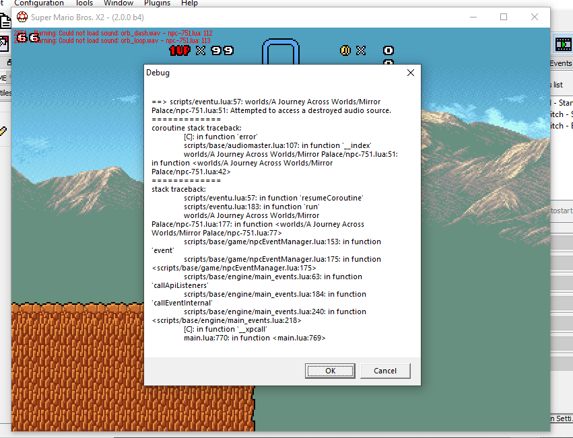Open the Window menu in editor
This screenshot has height=438, width=573.
coord(119,3)
